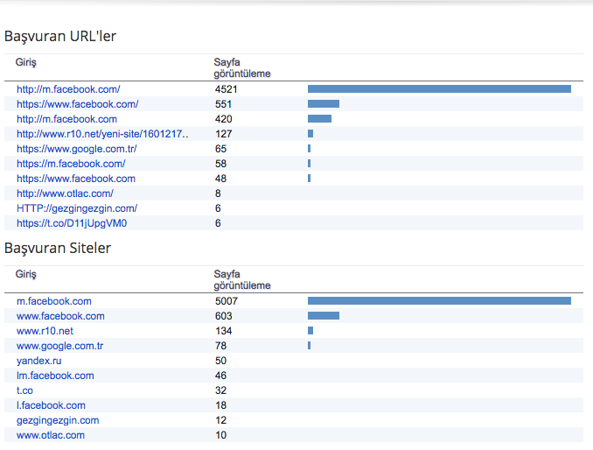The height and width of the screenshot is (450, 593).
Task: Click the 134 page view value
Action: 223,331
